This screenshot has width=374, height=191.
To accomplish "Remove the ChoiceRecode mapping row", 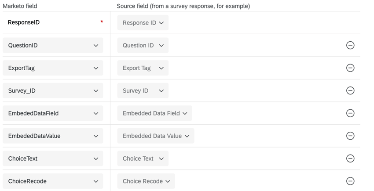I will point(350,181).
